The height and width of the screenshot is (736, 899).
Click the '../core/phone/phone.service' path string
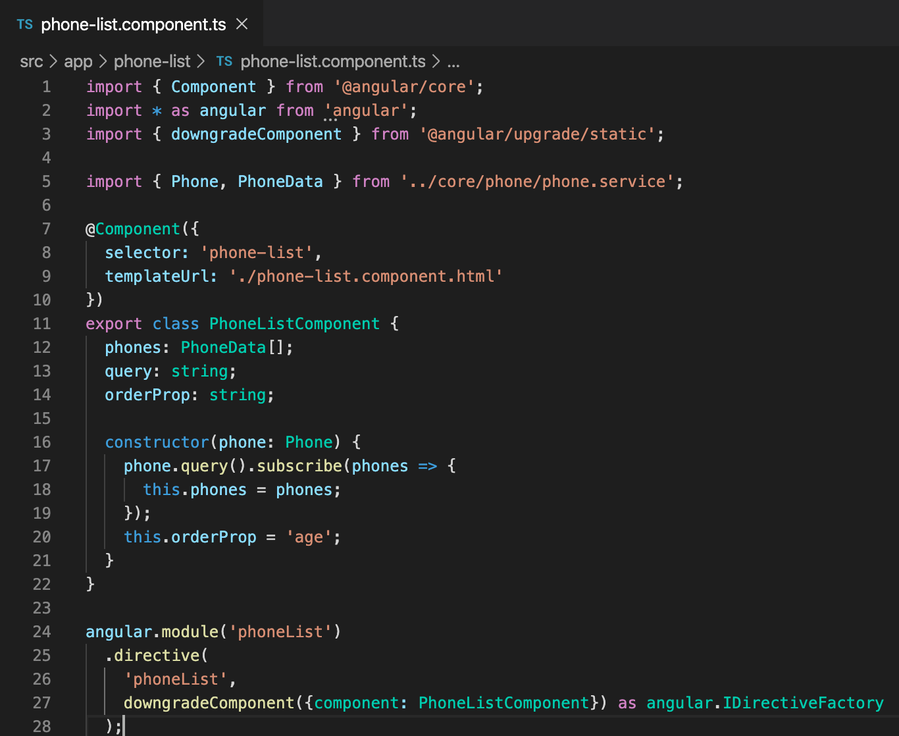tap(537, 182)
